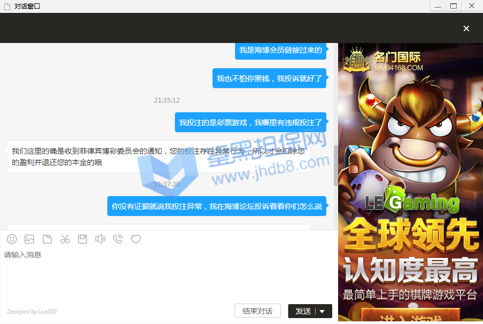Expand the send options dropdown arrow
The width and height of the screenshot is (483, 324).
pos(323,311)
